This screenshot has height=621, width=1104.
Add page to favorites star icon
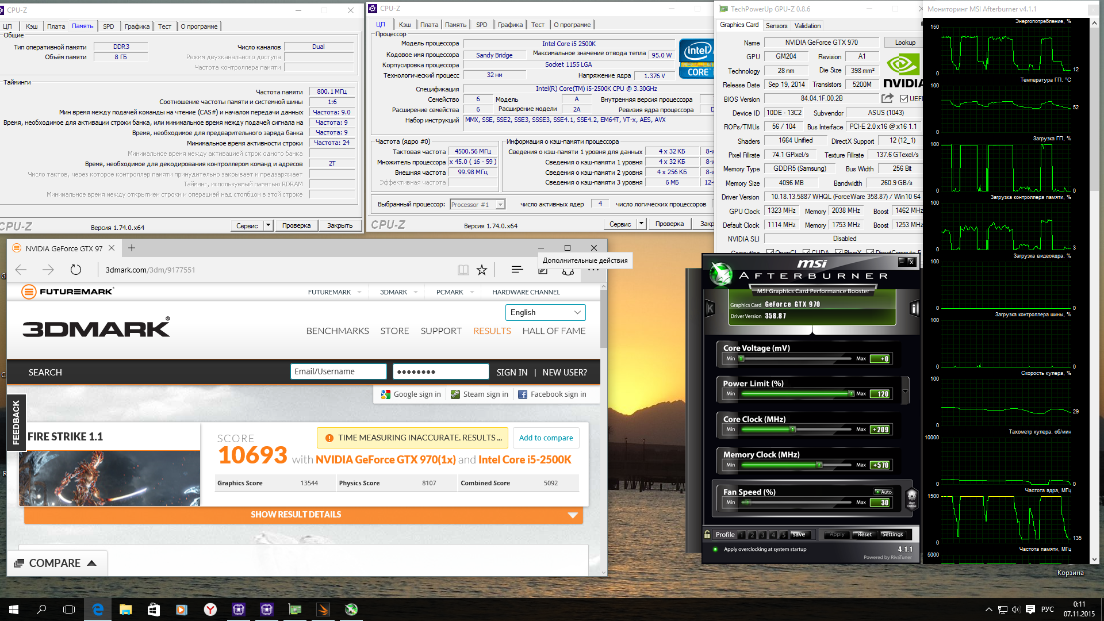coord(482,270)
